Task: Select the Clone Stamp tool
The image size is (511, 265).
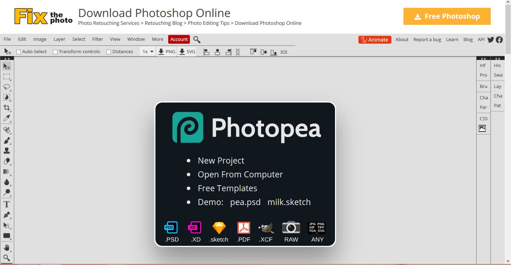Action: tap(7, 151)
